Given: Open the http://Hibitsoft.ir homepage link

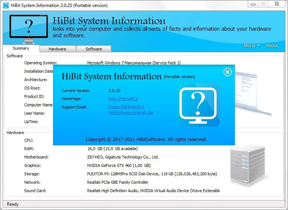Looking at the screenshot, I should click(123, 99).
